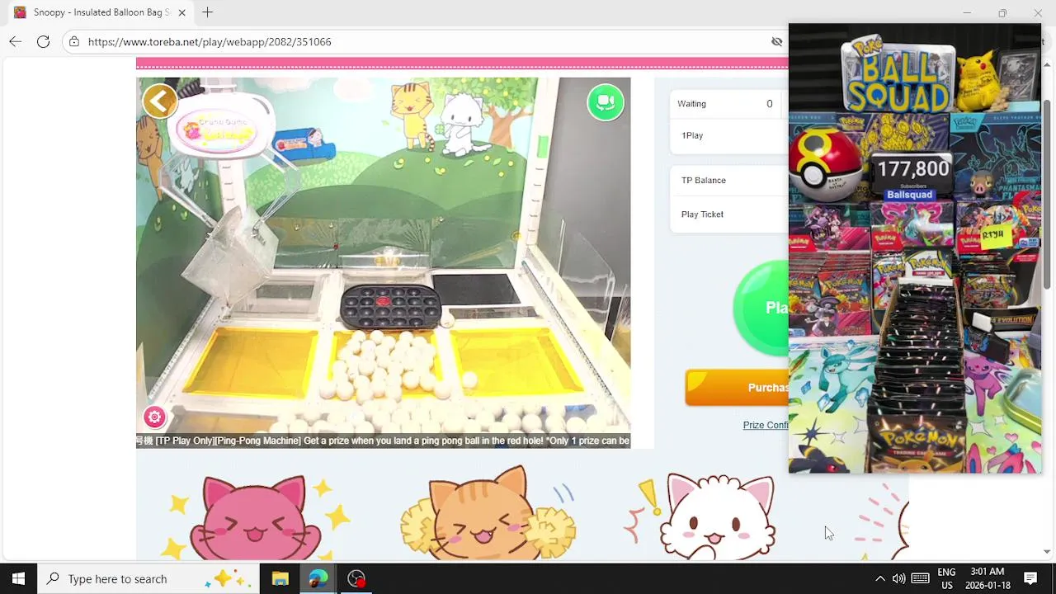Click the eye-slash tracking icon in address bar
The width and height of the screenshot is (1056, 594).
tap(776, 41)
